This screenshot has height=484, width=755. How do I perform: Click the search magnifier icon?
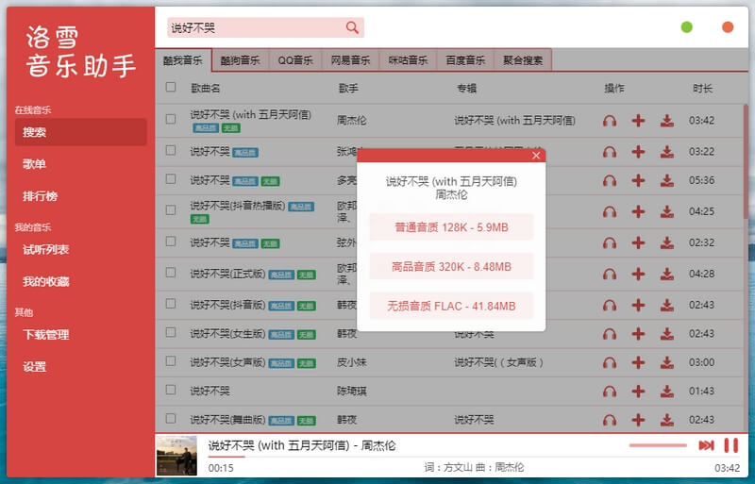point(352,28)
